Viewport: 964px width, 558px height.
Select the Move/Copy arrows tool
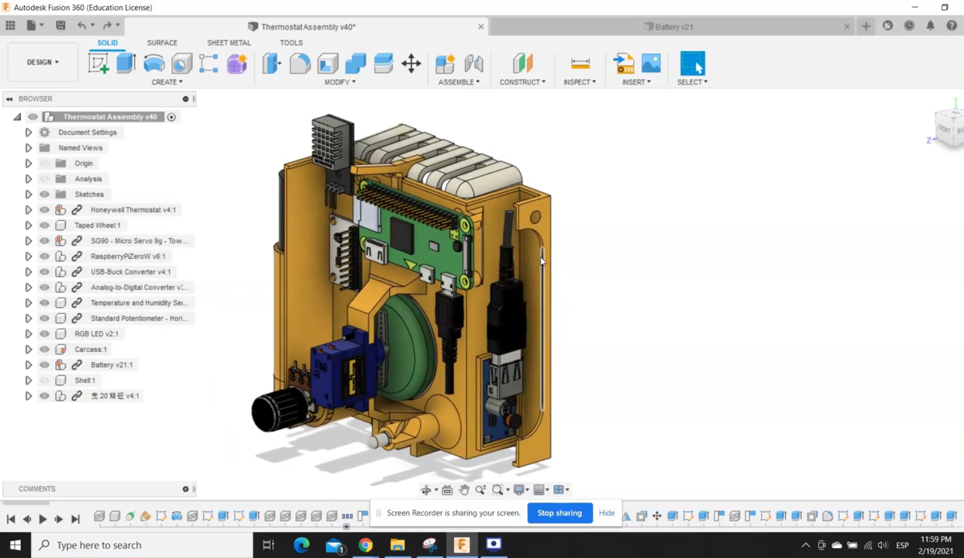point(411,64)
